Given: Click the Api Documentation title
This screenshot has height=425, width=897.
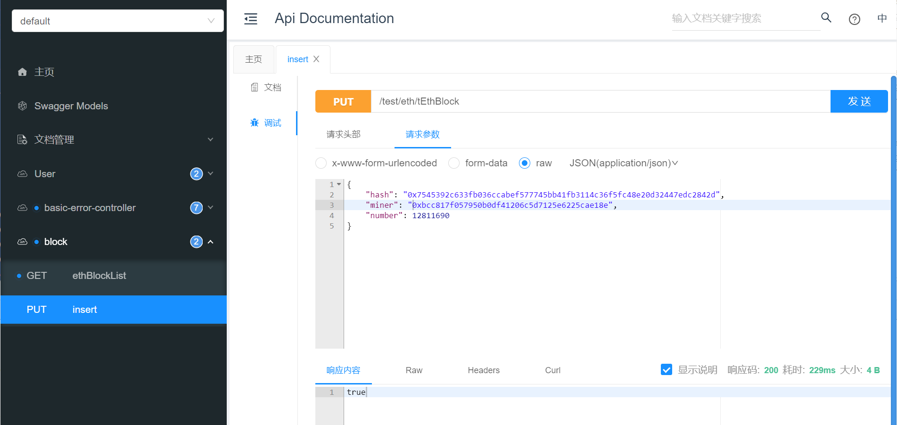Looking at the screenshot, I should pos(334,18).
